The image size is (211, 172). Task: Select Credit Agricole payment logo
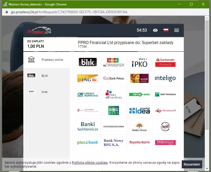(x=88, y=95)
